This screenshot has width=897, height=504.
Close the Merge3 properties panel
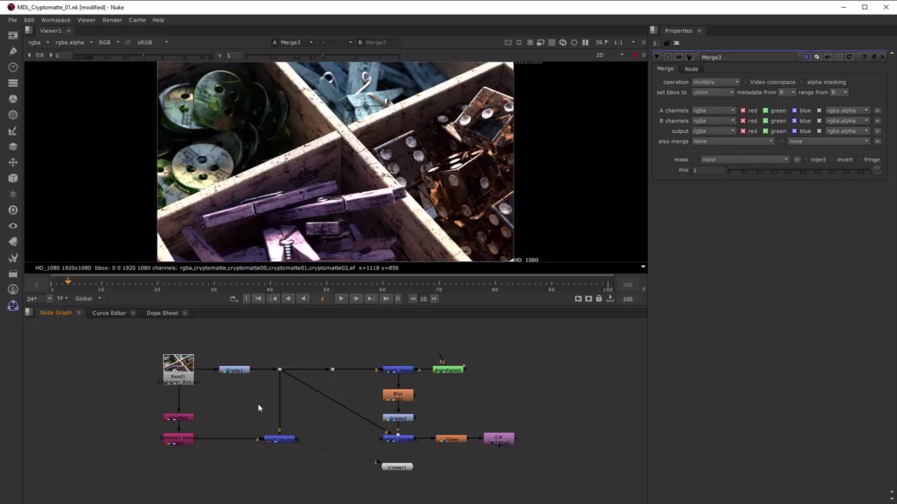[x=883, y=57]
